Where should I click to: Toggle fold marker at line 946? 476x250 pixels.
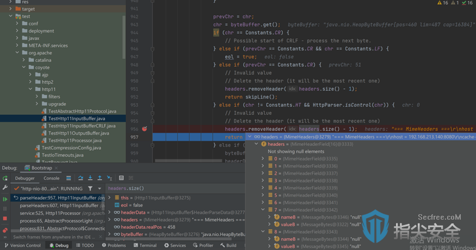[x=152, y=49]
